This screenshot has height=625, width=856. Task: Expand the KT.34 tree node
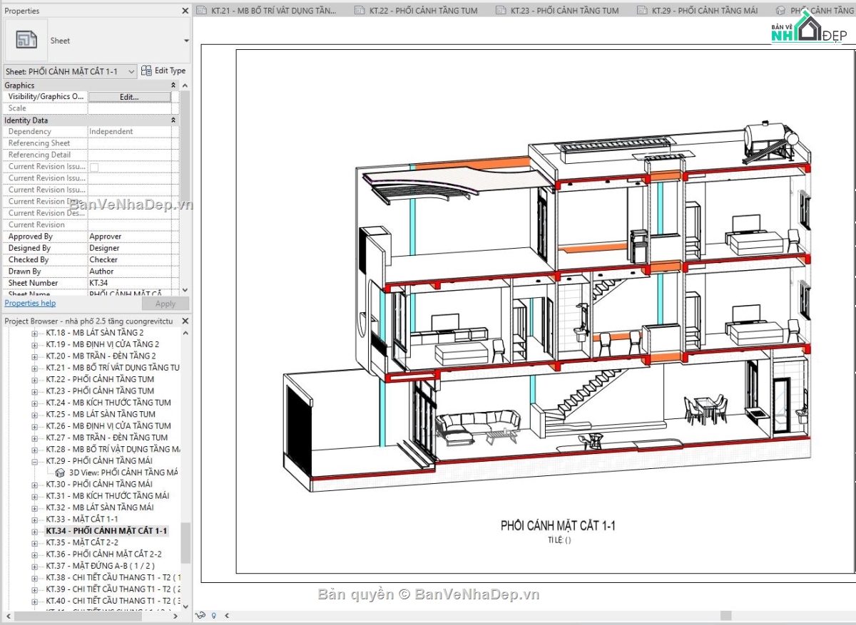[34, 531]
